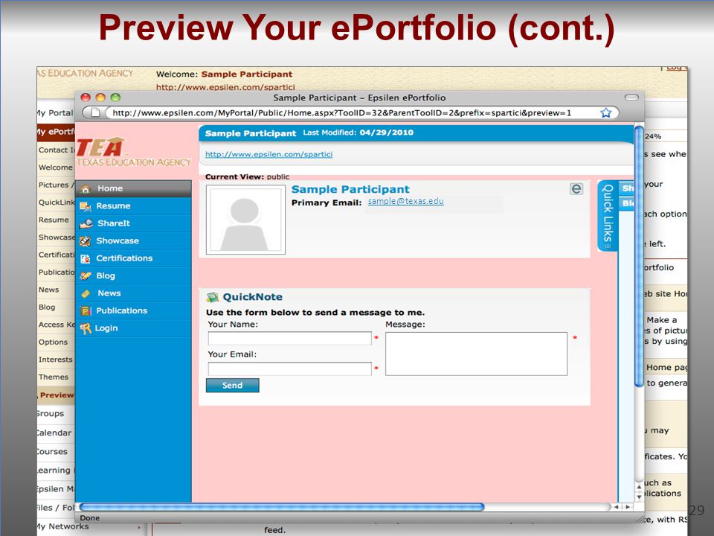Click the scroll right arrow at bottom
Screen dimensions: 714x536
pos(628,507)
